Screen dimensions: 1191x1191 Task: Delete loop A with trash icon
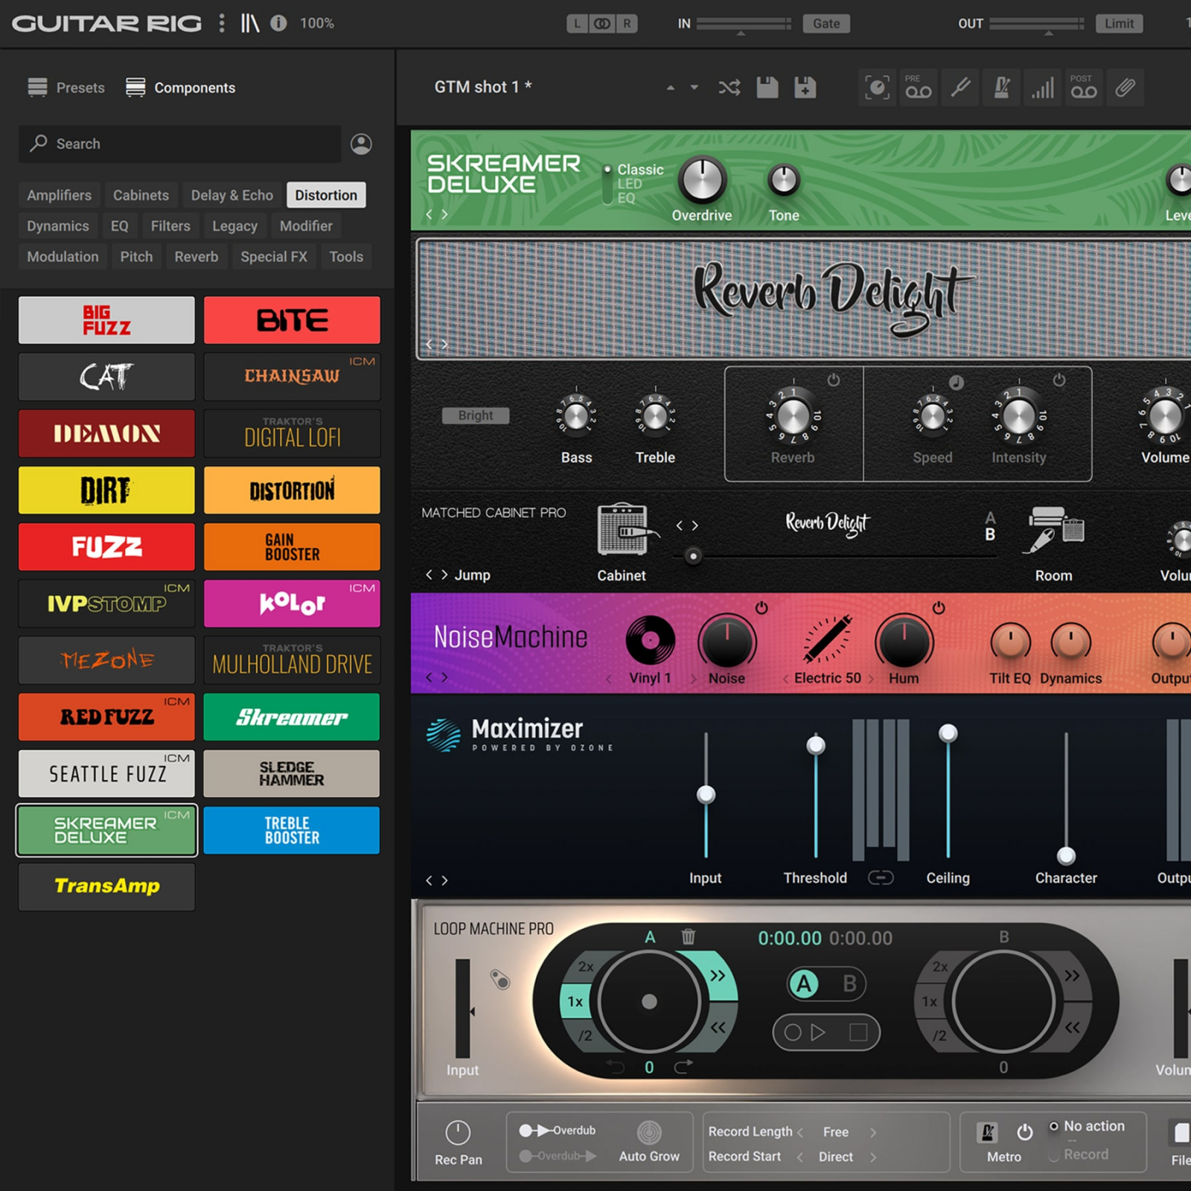pos(689,936)
